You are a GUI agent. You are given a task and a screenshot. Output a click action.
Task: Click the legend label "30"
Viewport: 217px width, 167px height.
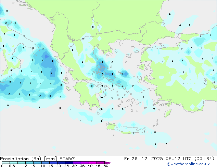pos(74,166)
